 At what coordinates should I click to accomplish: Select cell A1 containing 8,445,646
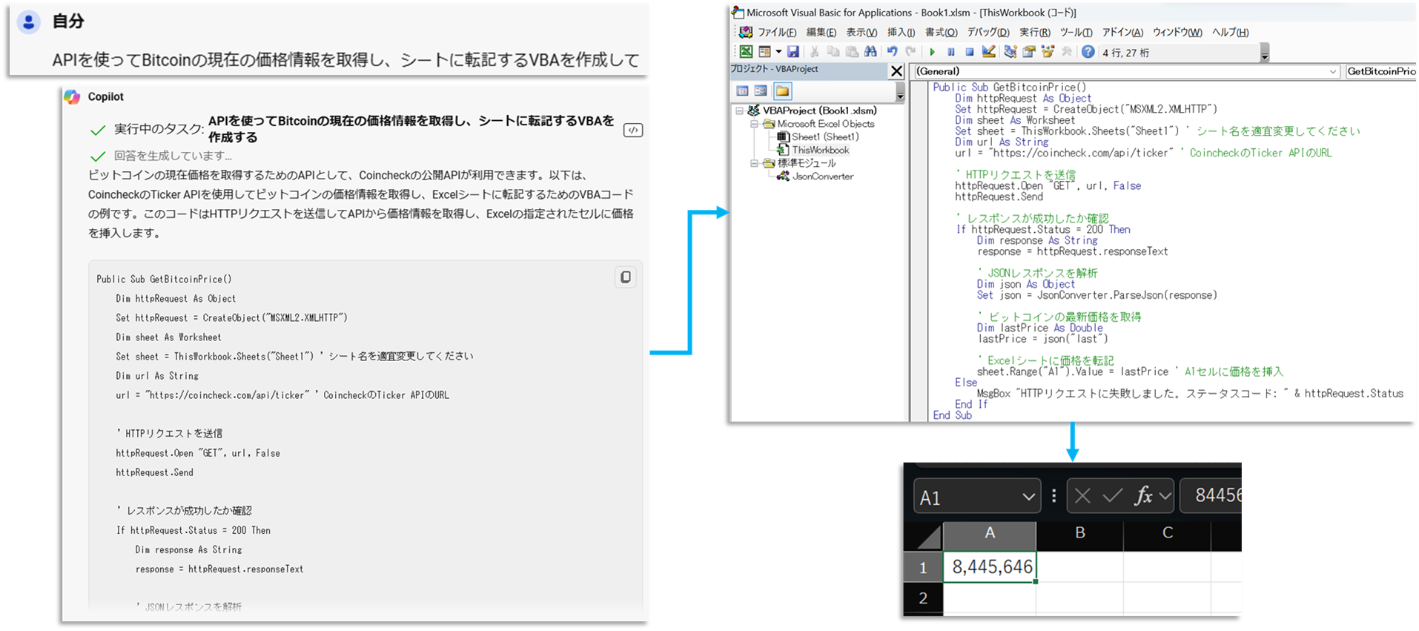[x=990, y=567]
